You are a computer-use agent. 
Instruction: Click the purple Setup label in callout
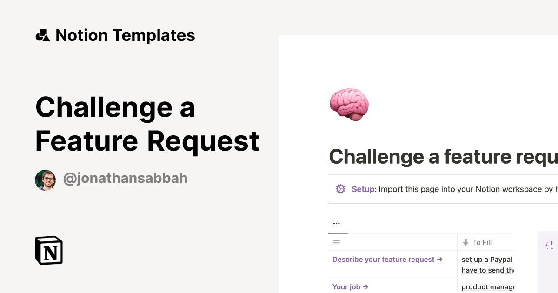click(364, 189)
